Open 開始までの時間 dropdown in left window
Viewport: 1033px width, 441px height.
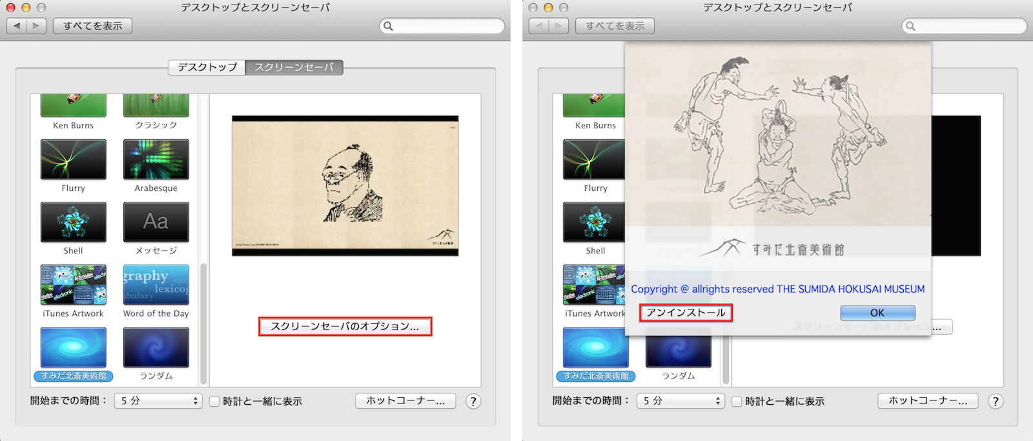coord(158,401)
